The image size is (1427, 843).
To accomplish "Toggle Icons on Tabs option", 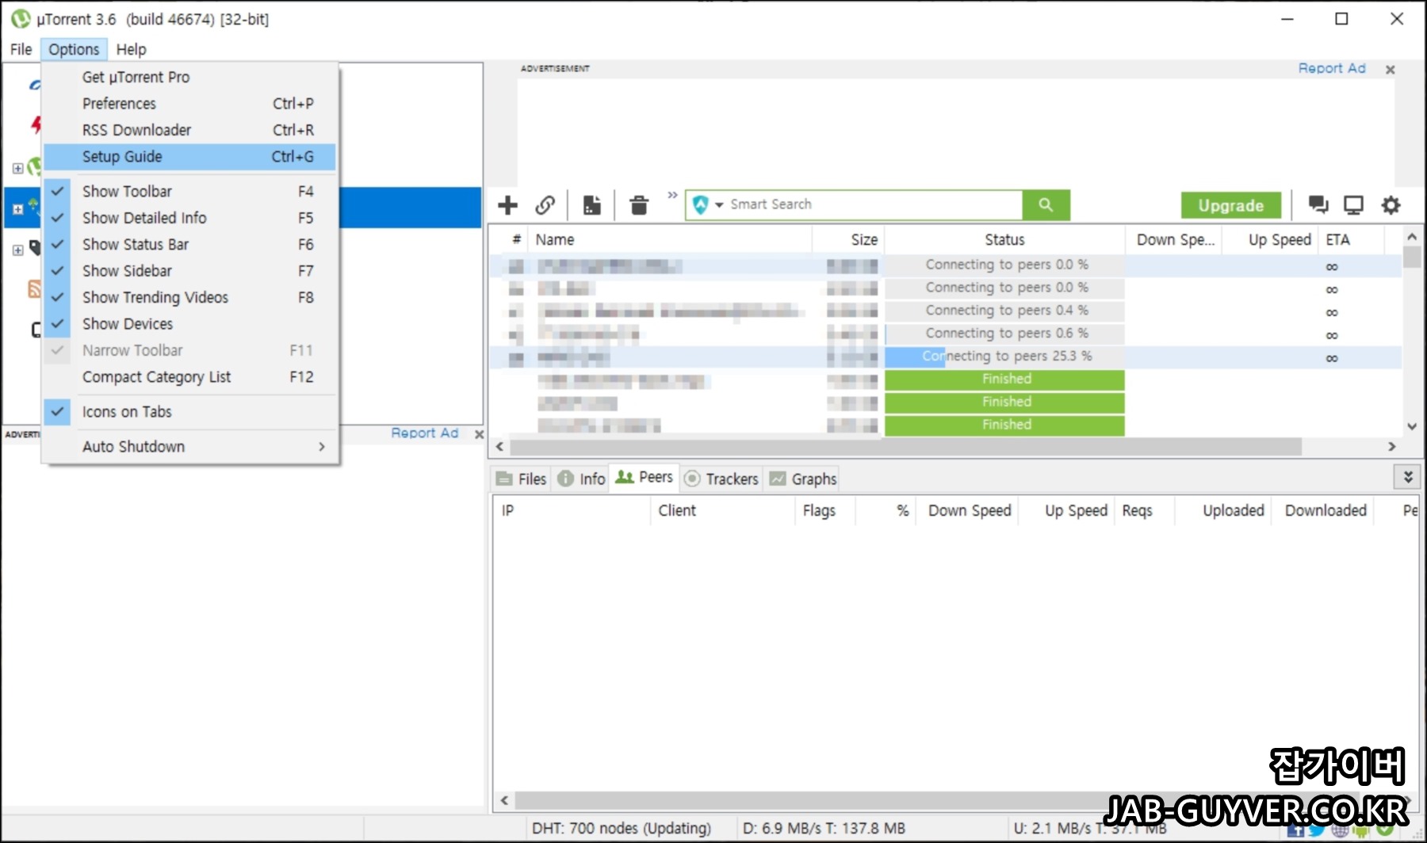I will pyautogui.click(x=190, y=412).
